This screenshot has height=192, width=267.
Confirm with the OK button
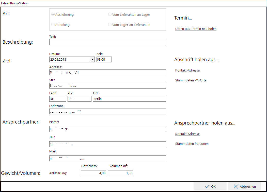[210, 187]
